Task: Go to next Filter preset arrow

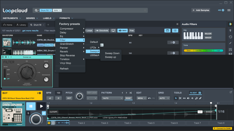Action: pos(11,57)
